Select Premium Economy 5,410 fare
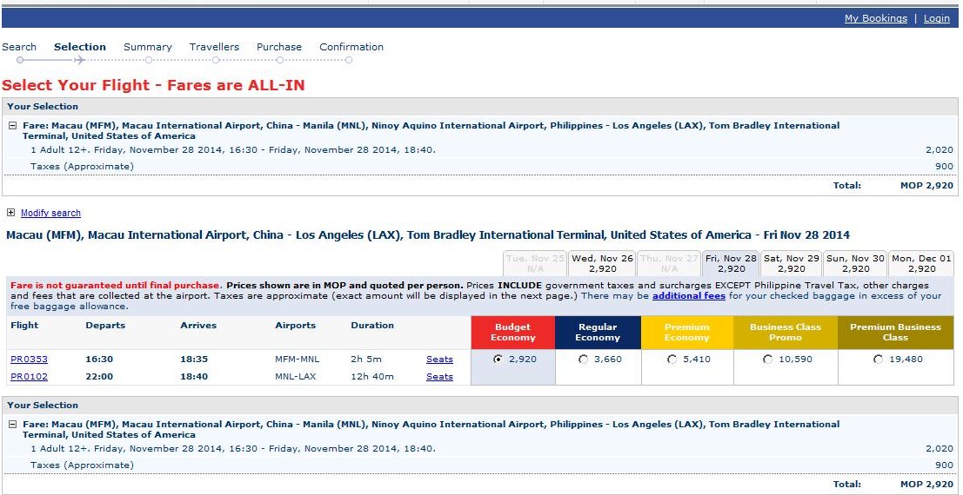 [x=672, y=360]
